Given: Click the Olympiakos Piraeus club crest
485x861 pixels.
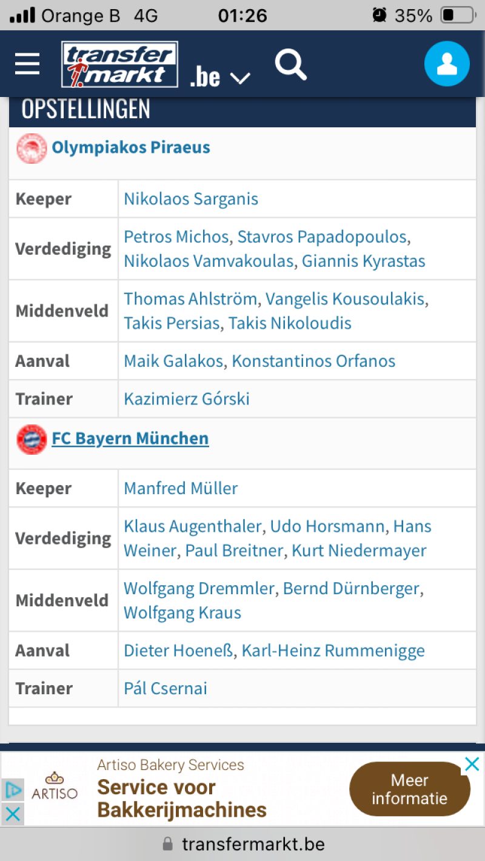Looking at the screenshot, I should coord(32,148).
